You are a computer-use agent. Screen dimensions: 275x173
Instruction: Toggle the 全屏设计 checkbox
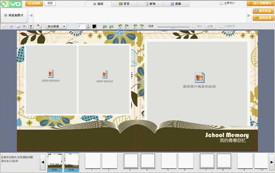pyautogui.click(x=221, y=3)
